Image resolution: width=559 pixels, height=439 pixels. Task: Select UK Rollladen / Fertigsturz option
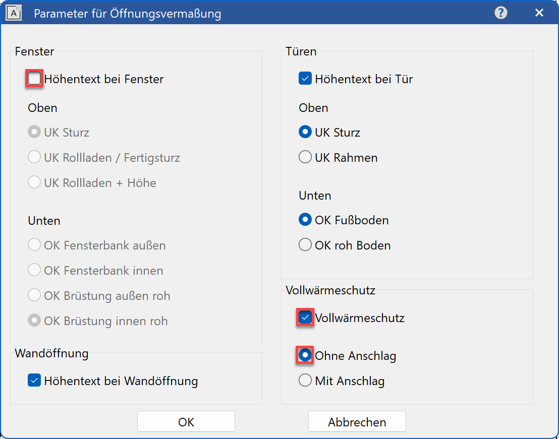pos(34,158)
